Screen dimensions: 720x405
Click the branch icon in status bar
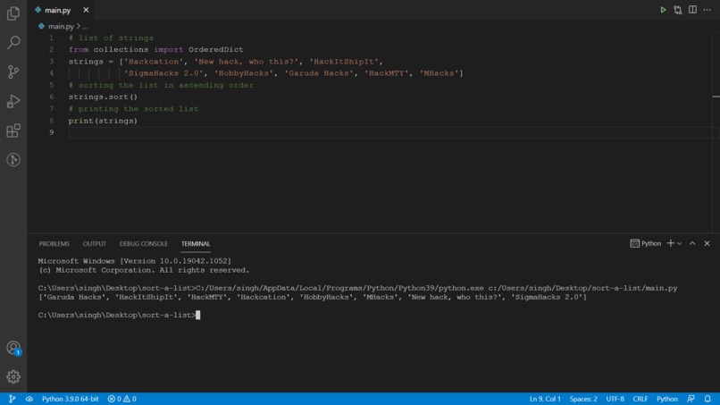pos(12,399)
